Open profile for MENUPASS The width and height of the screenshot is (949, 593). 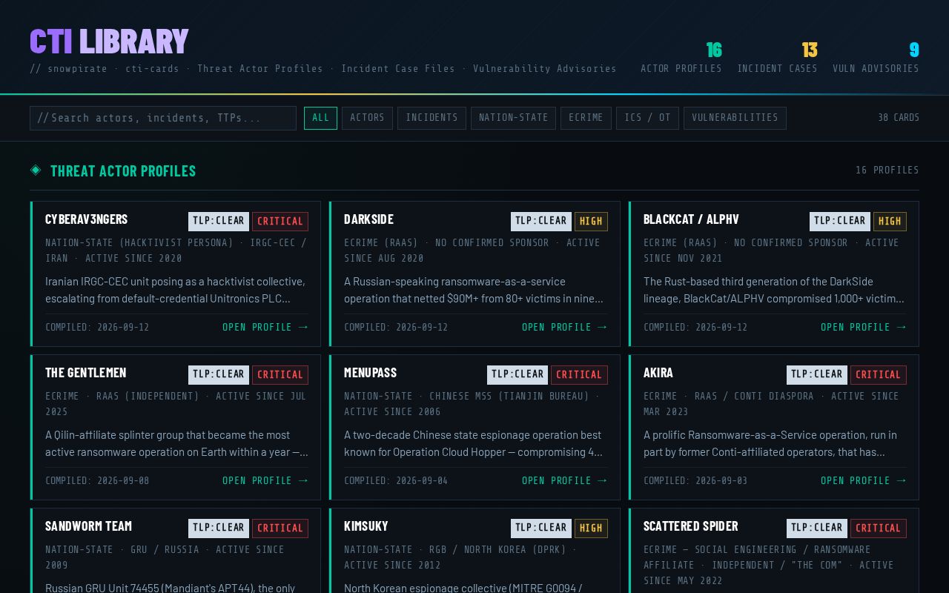[565, 480]
